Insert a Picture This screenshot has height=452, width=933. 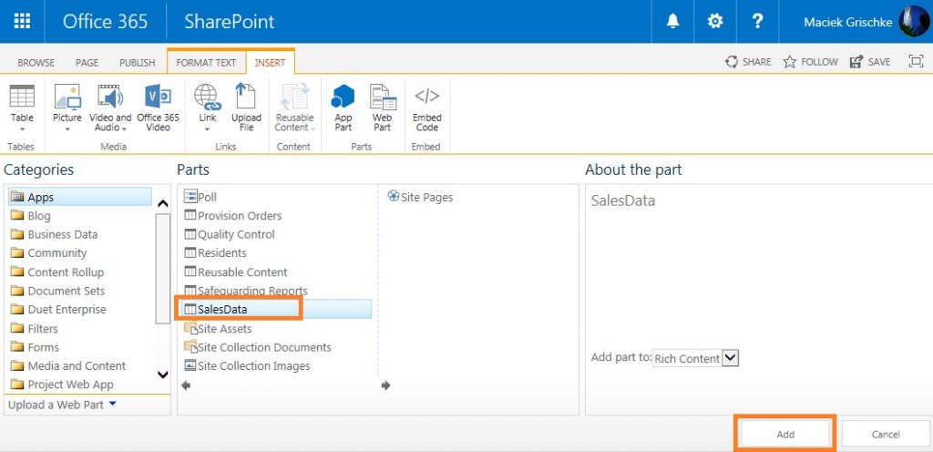click(67, 107)
